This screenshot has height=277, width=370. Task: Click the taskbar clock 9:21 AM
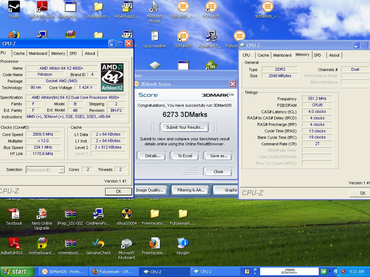click(x=357, y=272)
